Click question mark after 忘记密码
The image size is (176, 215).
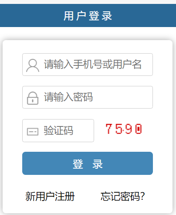pos(142,196)
